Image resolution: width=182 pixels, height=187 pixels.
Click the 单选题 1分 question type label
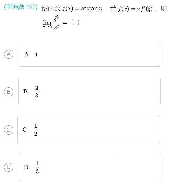21,7
